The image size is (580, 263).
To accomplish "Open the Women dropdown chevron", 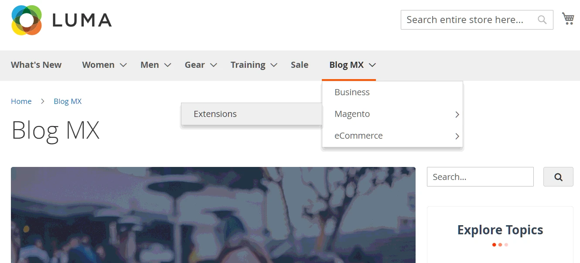I will (x=123, y=65).
